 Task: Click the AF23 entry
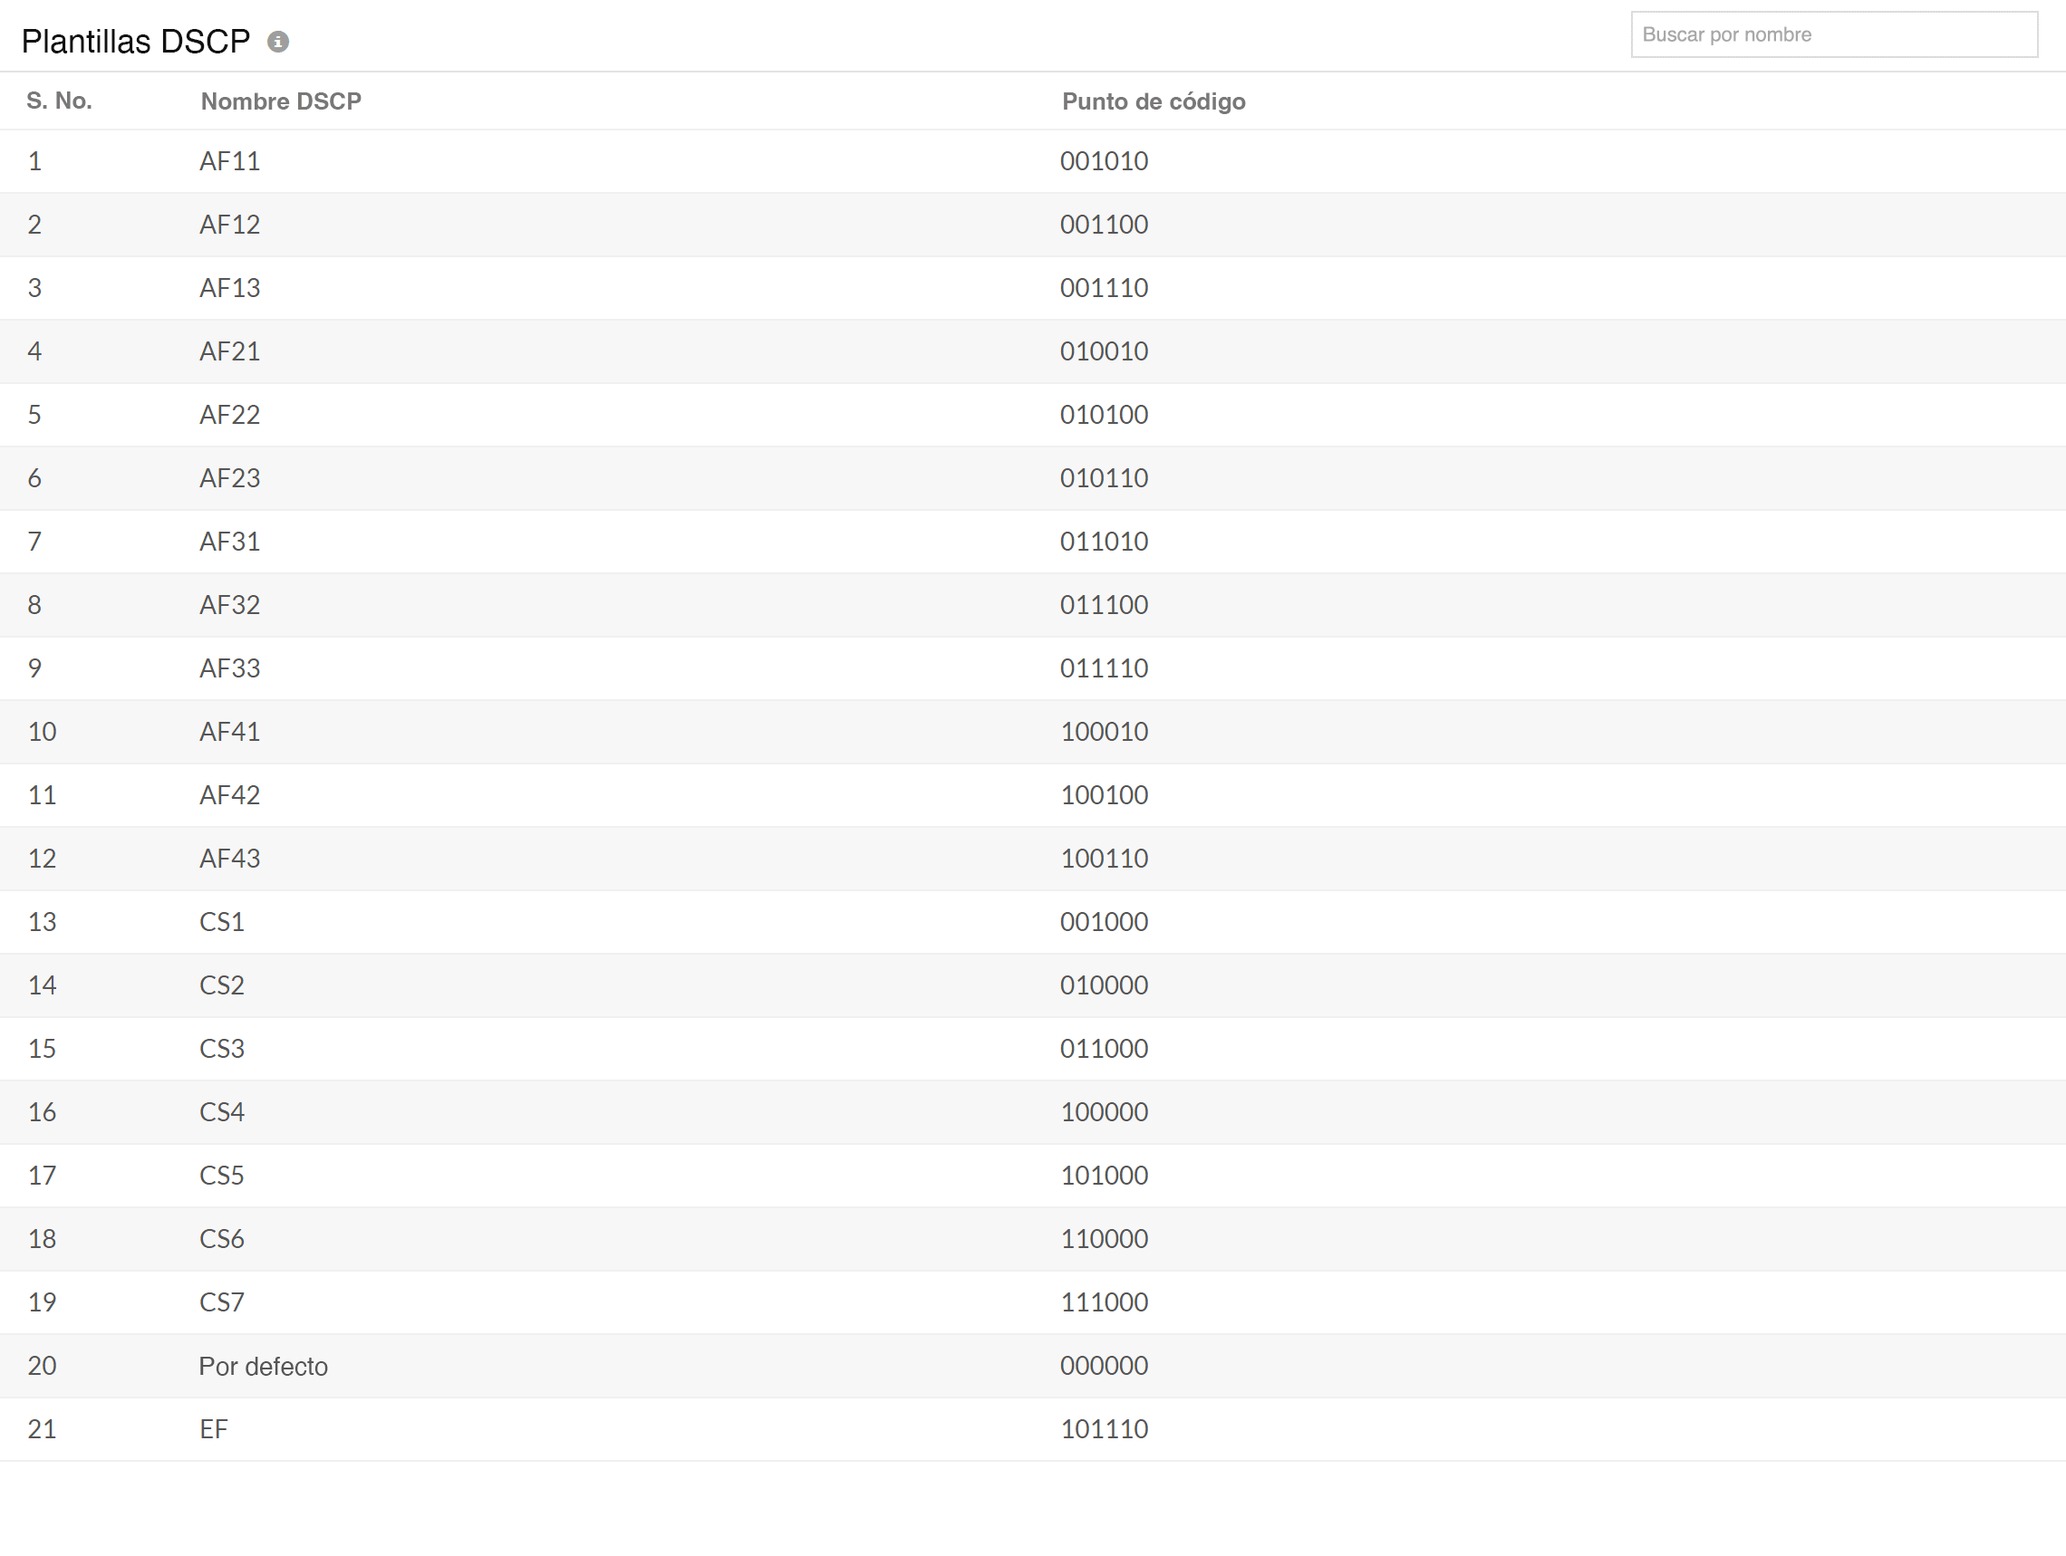tap(230, 478)
